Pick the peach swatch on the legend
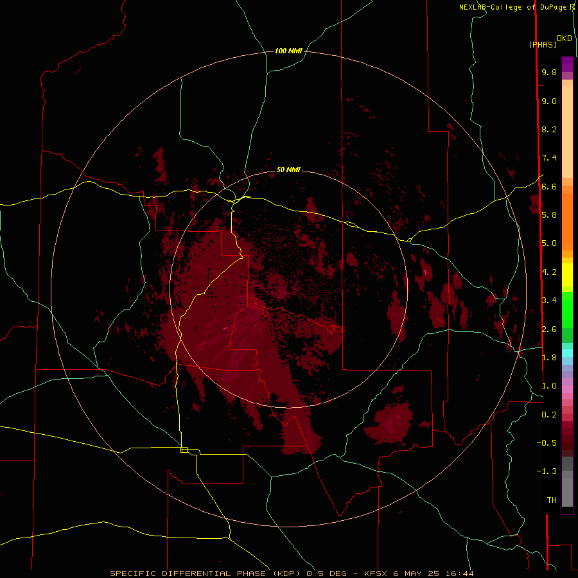 pyautogui.click(x=567, y=133)
